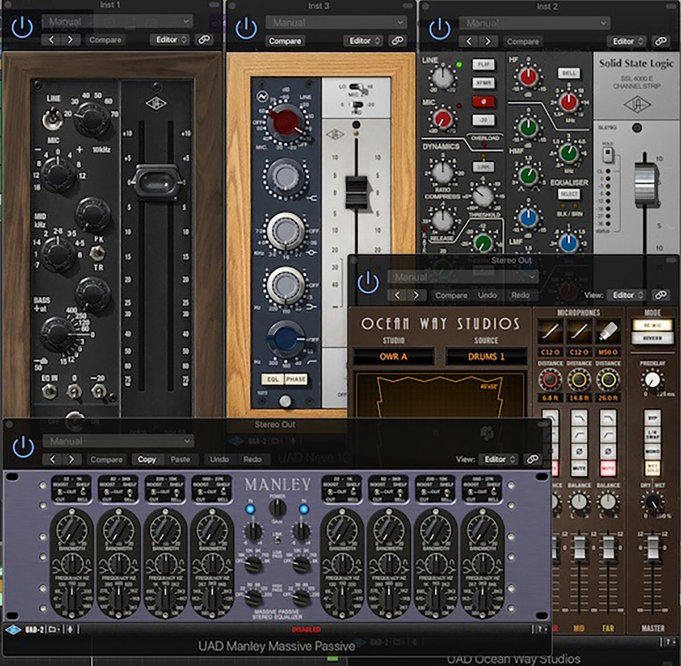Toggle power button in Inst 1 plugin window
This screenshot has width=681, height=666.
click(22, 27)
